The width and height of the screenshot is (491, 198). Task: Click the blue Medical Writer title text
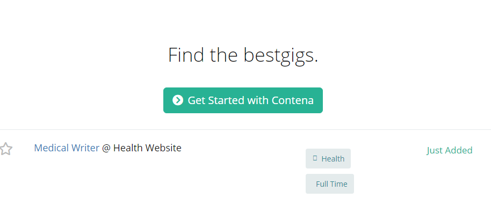click(67, 148)
